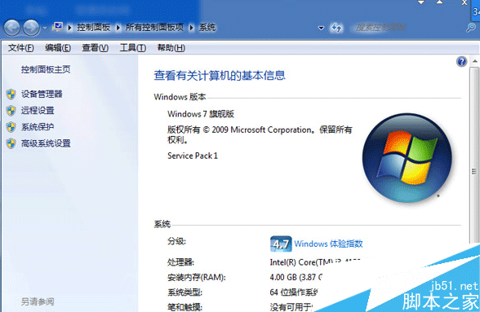480x312 pixels.
Task: Expand arrow before 控制面板 in breadcrumb
Action: tap(69, 28)
